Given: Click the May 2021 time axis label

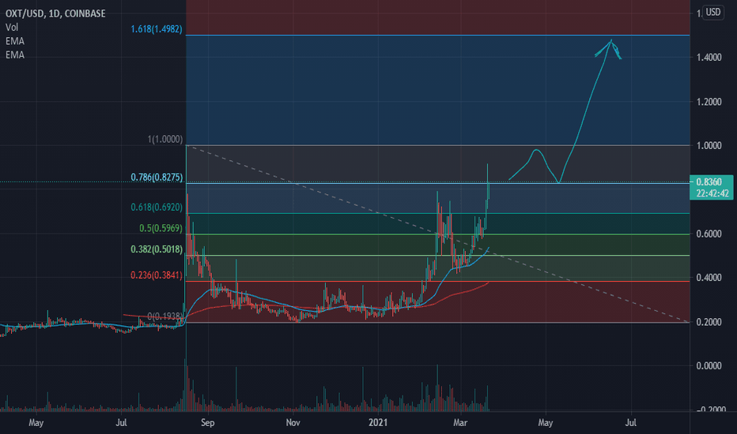Looking at the screenshot, I should (x=545, y=423).
